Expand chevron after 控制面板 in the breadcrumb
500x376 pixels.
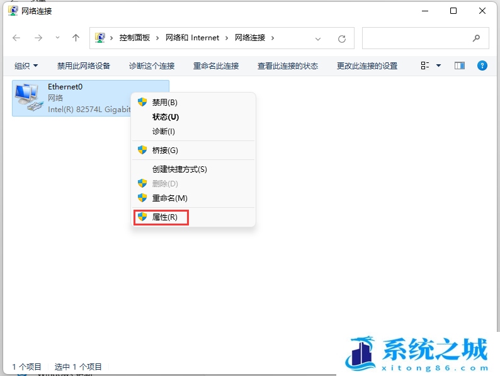(157, 38)
